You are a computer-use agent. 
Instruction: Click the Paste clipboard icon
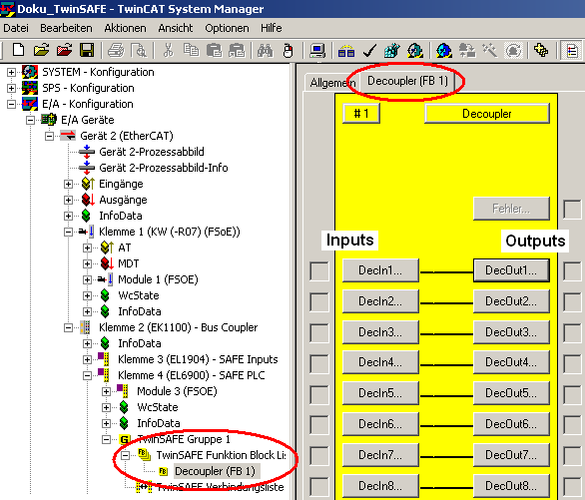pyautogui.click(x=215, y=50)
